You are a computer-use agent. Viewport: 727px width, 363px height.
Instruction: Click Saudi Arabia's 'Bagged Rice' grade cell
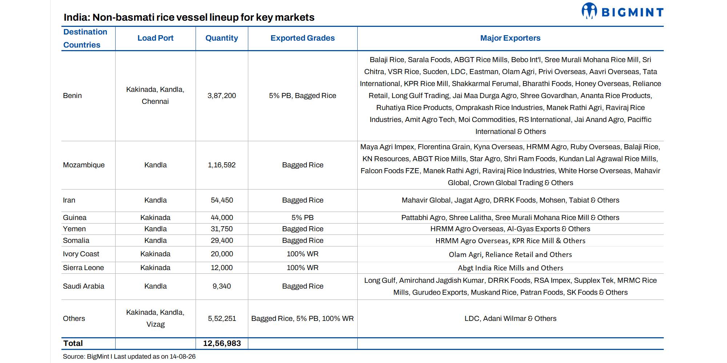pos(302,286)
